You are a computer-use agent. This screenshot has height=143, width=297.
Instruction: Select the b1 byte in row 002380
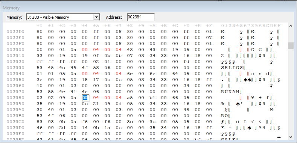(x=152, y=98)
